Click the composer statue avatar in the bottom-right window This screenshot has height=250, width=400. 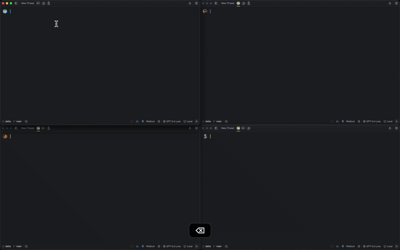(x=205, y=136)
